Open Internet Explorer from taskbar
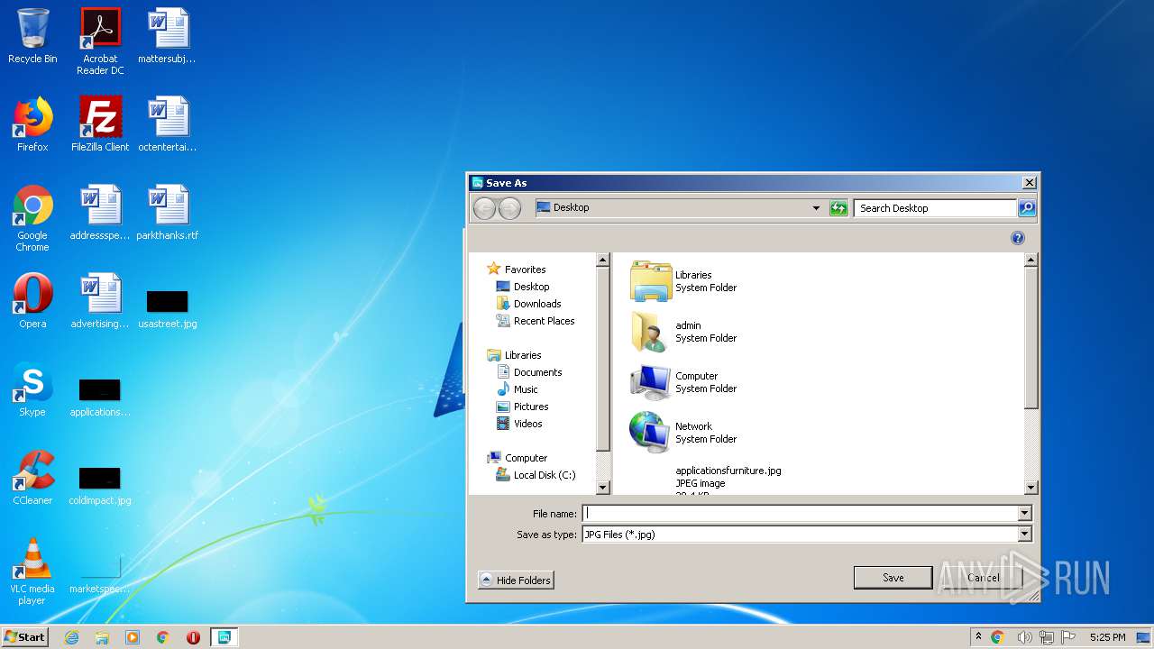This screenshot has width=1154, height=649. 72,637
